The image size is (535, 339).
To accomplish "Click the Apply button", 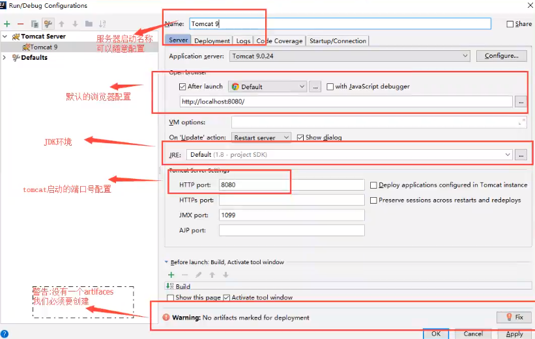I will click(515, 334).
